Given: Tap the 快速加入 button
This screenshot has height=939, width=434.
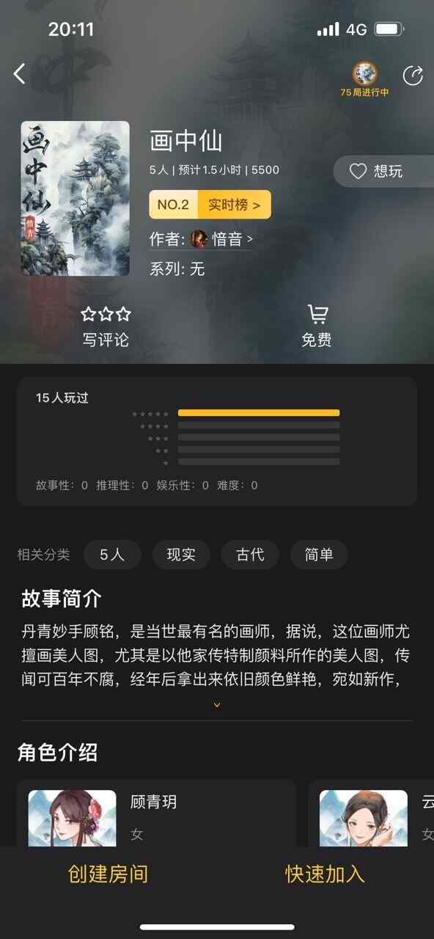Looking at the screenshot, I should [x=325, y=874].
